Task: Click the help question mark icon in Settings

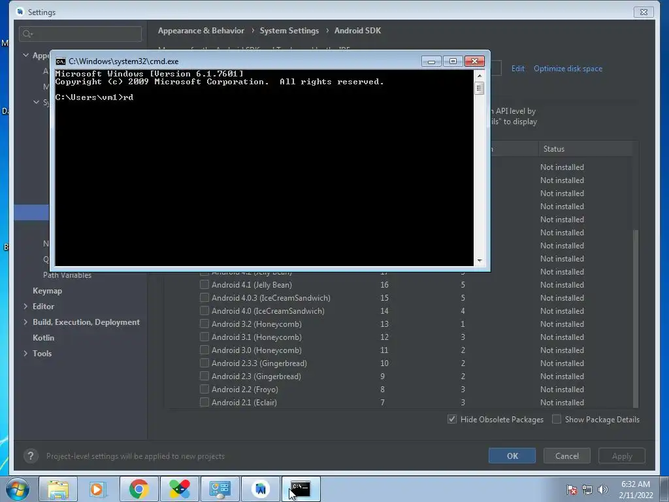Action: 31,456
